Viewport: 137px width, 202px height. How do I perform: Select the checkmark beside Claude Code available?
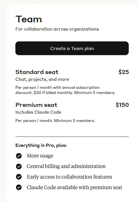pyautogui.click(x=19, y=187)
